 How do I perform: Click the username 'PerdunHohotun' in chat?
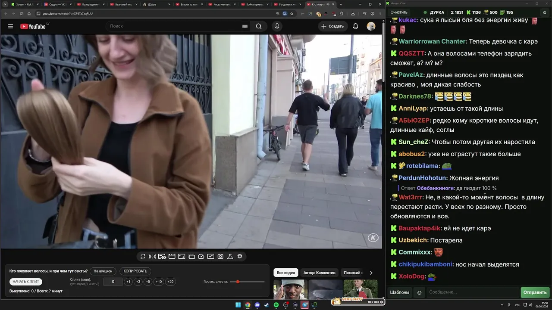click(x=422, y=178)
